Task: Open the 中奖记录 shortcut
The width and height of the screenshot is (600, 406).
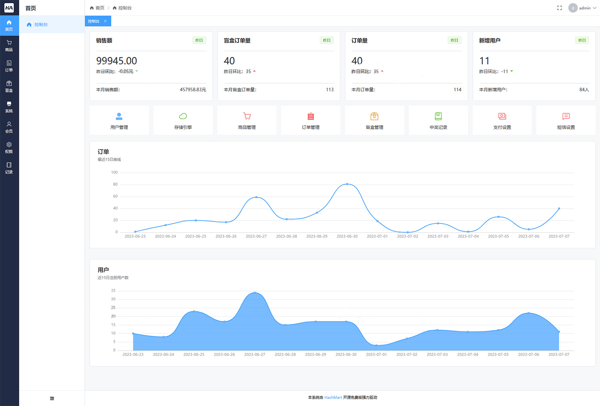Action: [438, 120]
